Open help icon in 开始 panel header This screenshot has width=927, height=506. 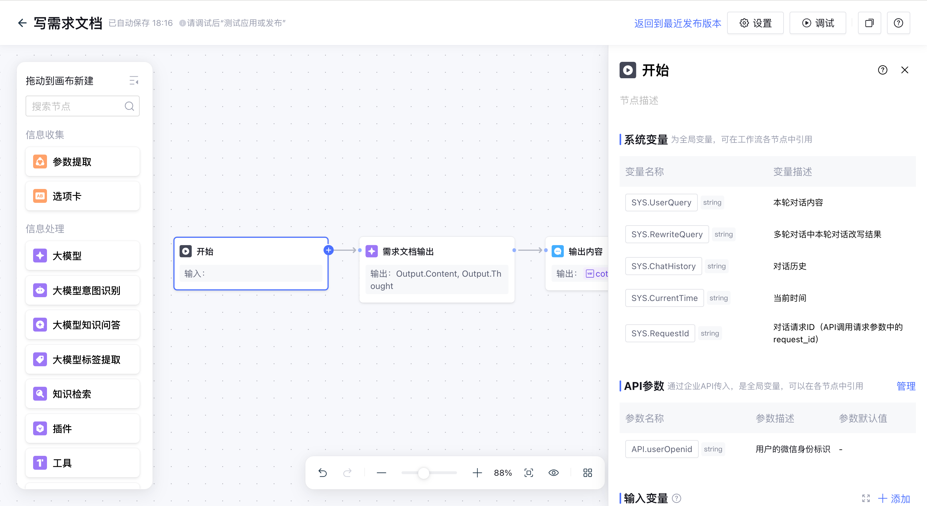click(x=882, y=70)
